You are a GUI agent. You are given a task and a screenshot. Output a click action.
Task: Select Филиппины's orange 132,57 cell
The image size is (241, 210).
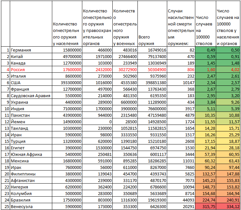206,174
